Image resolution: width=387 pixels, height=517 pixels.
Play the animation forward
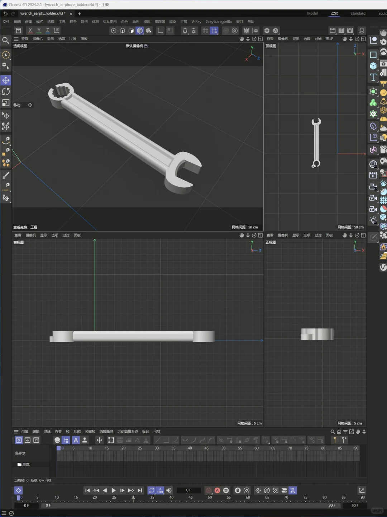click(x=114, y=490)
